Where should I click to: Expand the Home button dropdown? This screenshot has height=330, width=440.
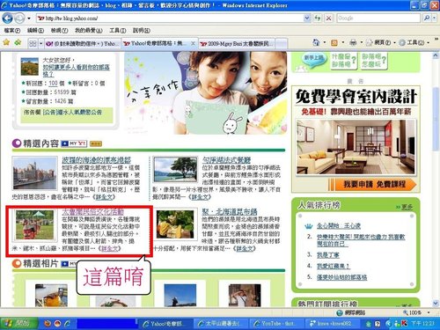point(325,43)
